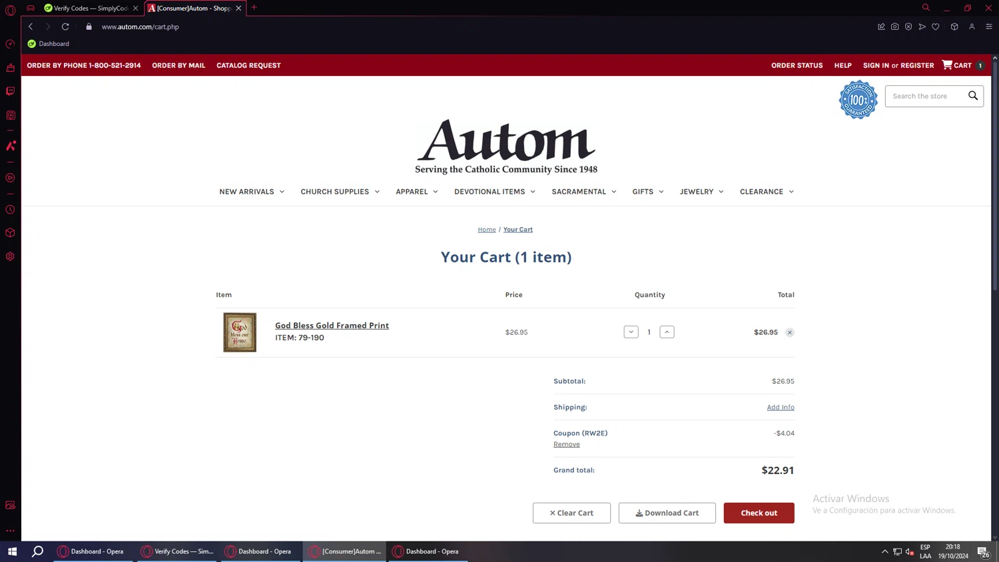Open History clock icon in the sidebar
This screenshot has height=562, width=999.
tap(10, 210)
